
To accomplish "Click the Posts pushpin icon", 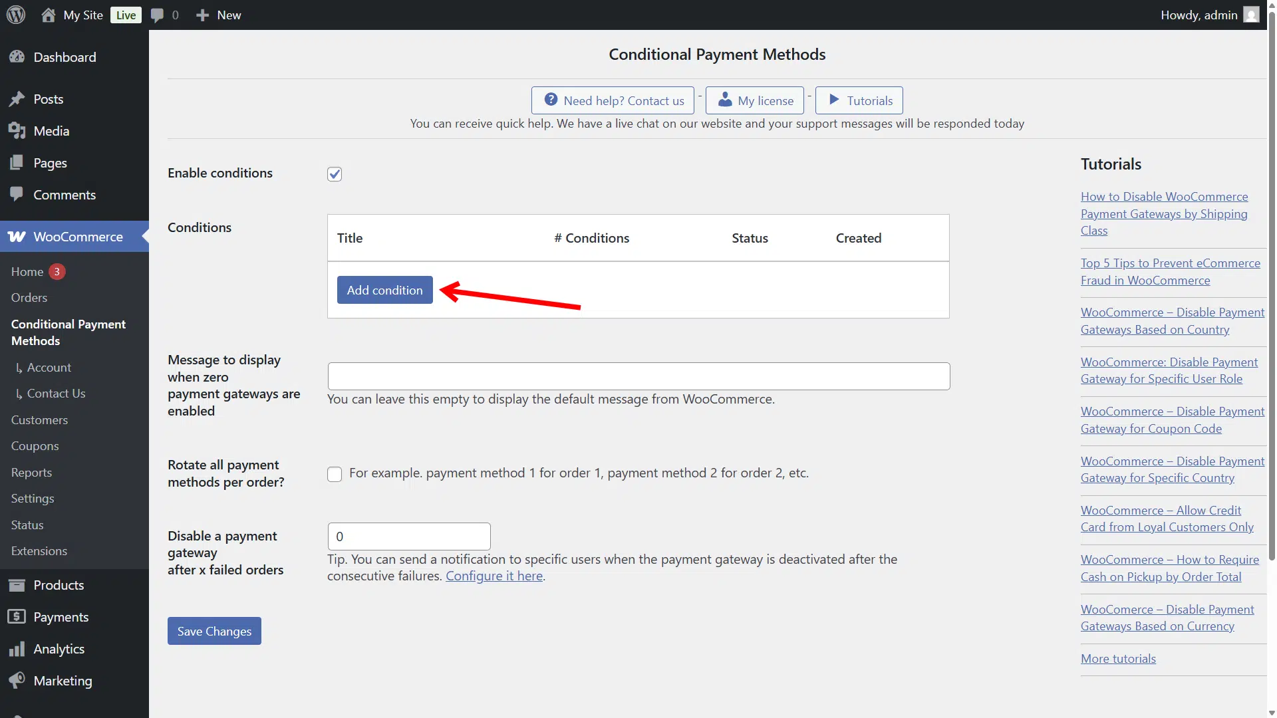I will [17, 99].
